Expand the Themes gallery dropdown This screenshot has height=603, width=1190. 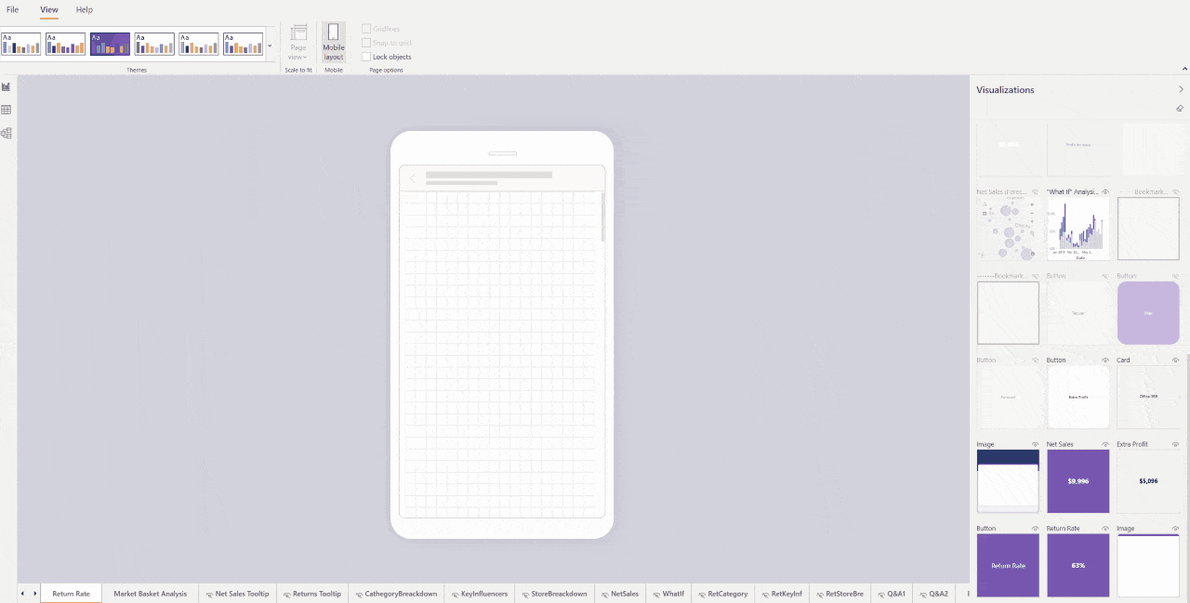(270, 45)
